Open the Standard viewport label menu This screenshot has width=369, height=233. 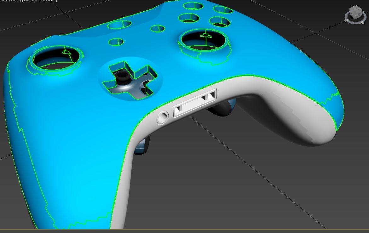click(x=9, y=1)
